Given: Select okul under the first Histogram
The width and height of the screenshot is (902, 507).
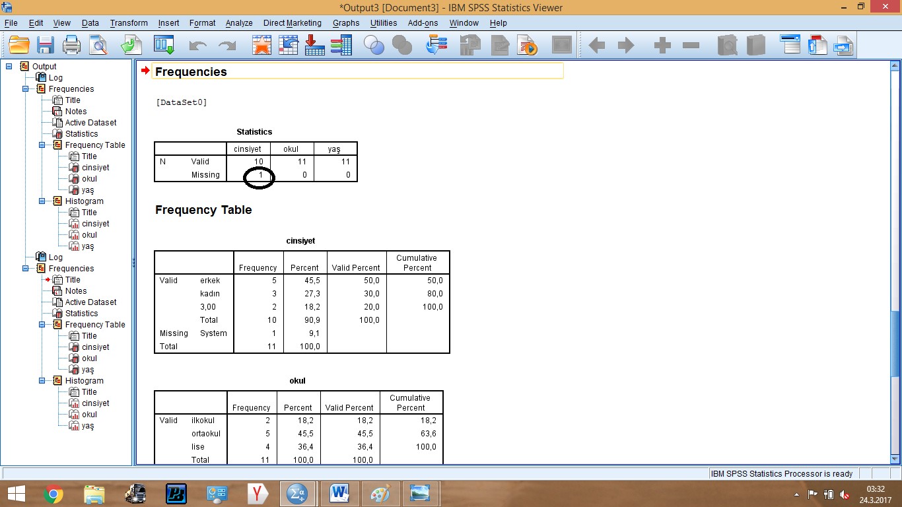Looking at the screenshot, I should click(89, 235).
